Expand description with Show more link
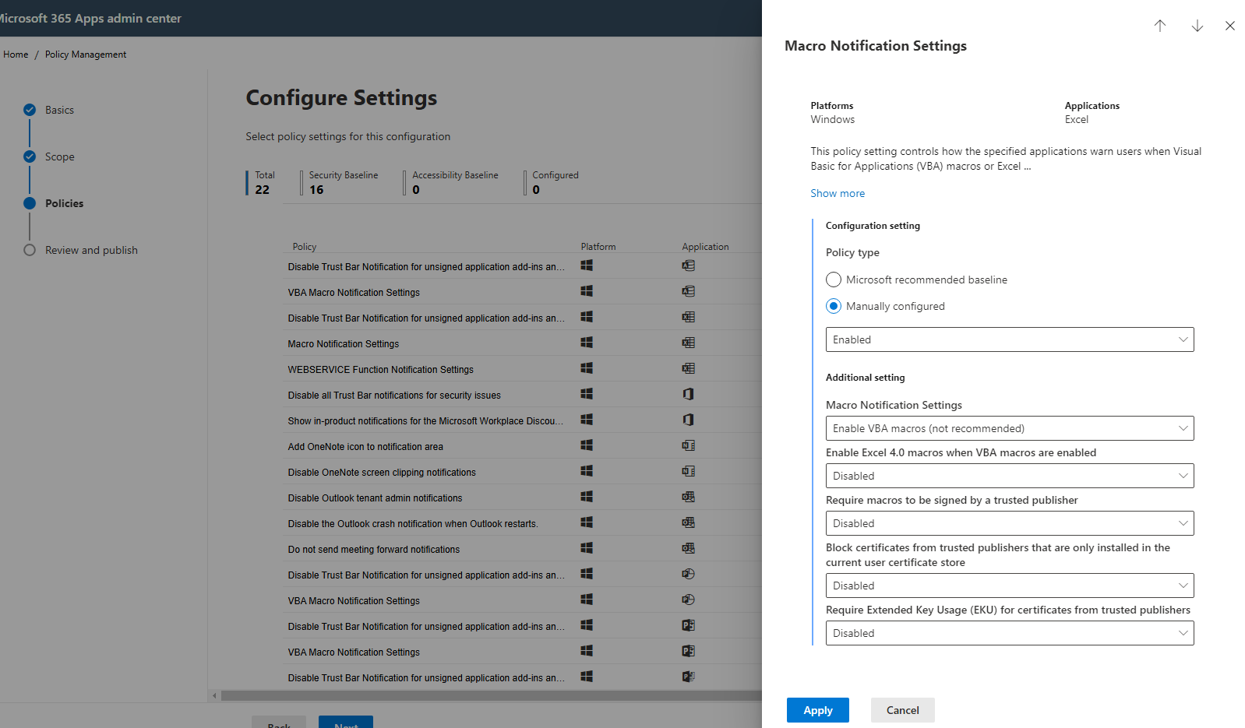 point(838,193)
